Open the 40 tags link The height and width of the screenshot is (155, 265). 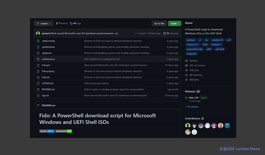coord(76,24)
